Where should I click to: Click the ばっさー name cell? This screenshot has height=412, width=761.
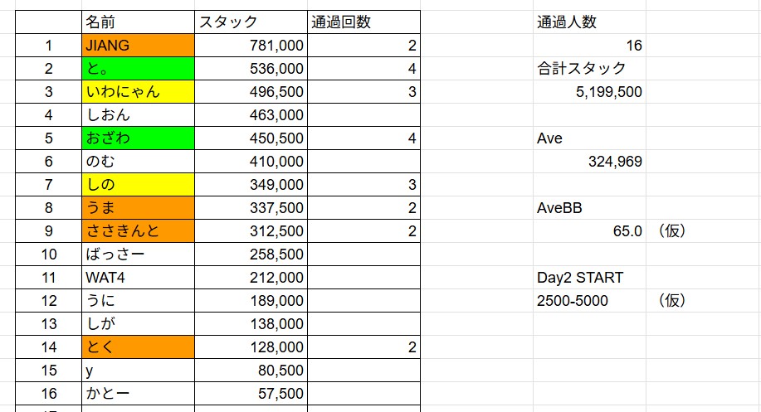(138, 254)
